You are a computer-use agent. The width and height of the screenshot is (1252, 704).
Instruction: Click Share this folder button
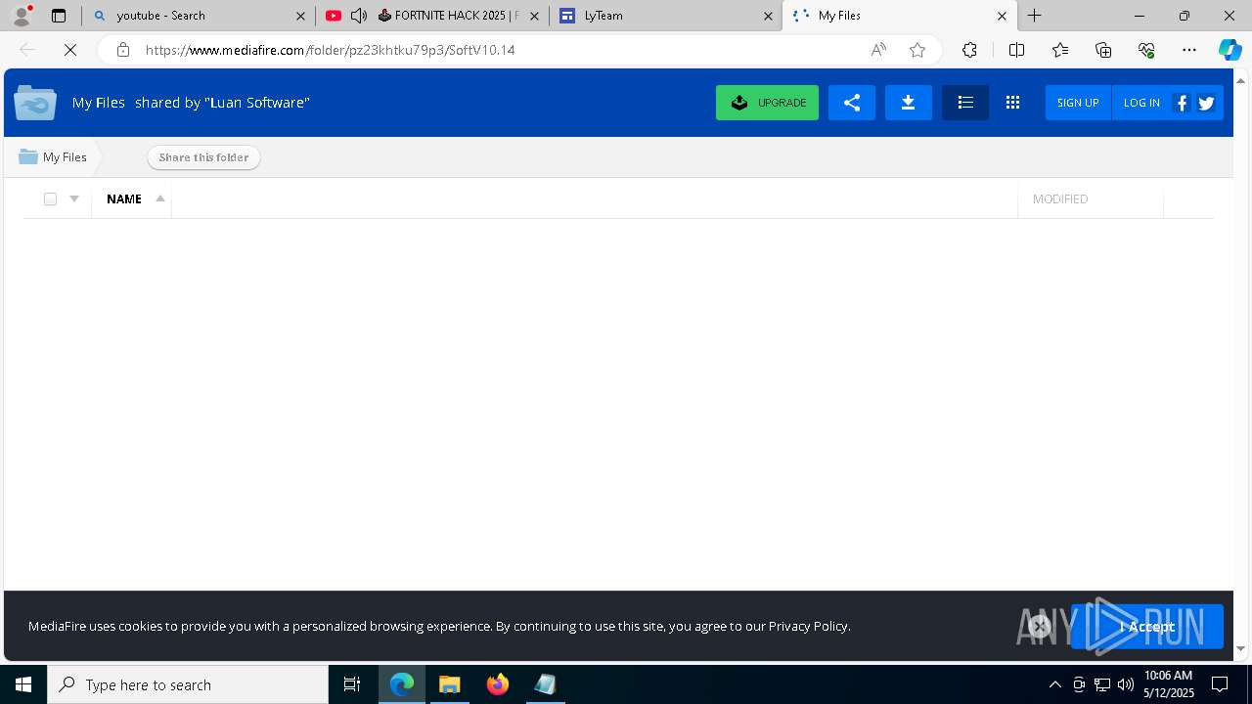(x=203, y=157)
